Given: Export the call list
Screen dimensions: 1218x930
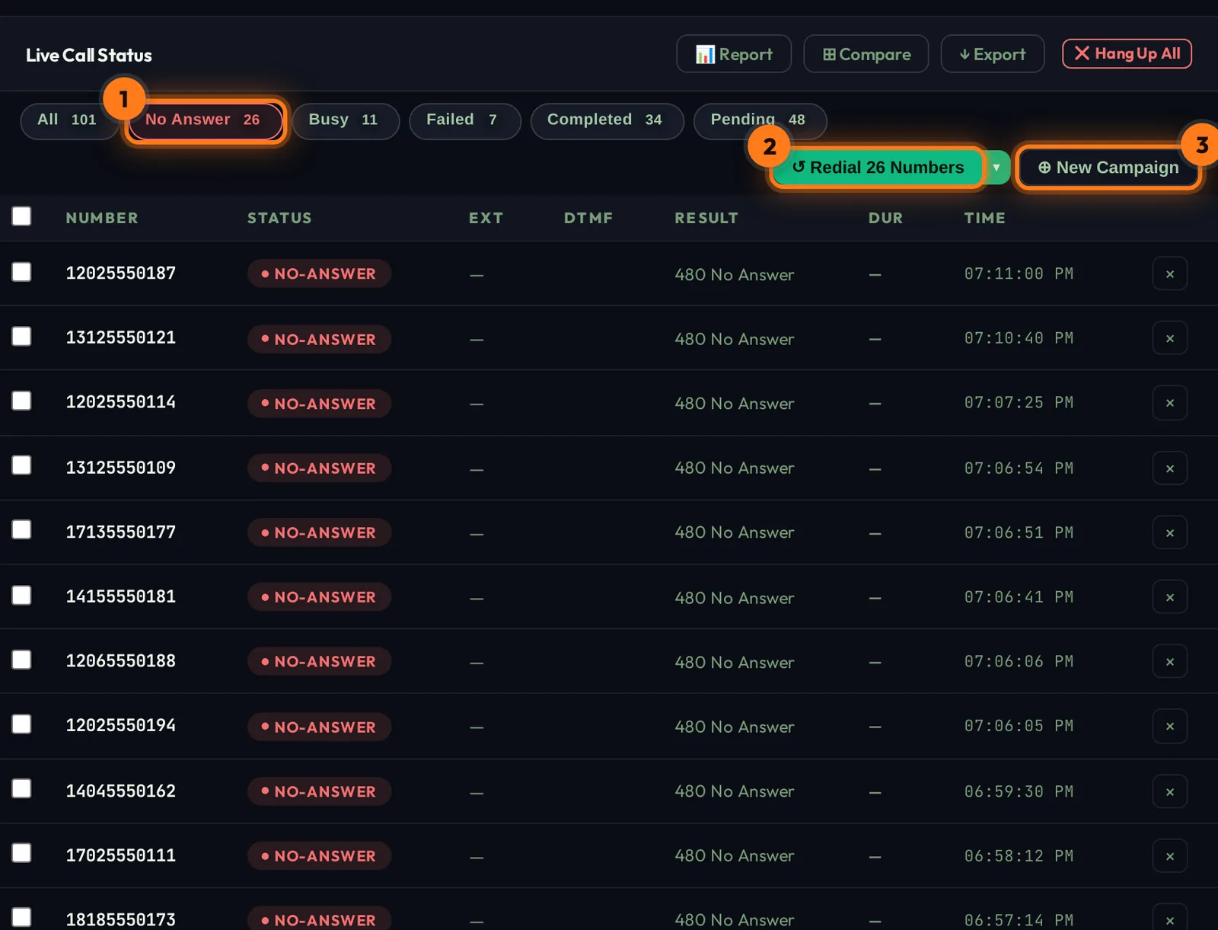Looking at the screenshot, I should 993,54.
